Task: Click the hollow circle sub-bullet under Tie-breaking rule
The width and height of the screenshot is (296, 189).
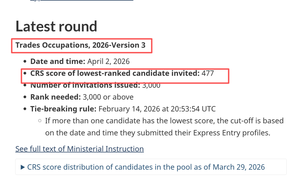Action: [40, 121]
